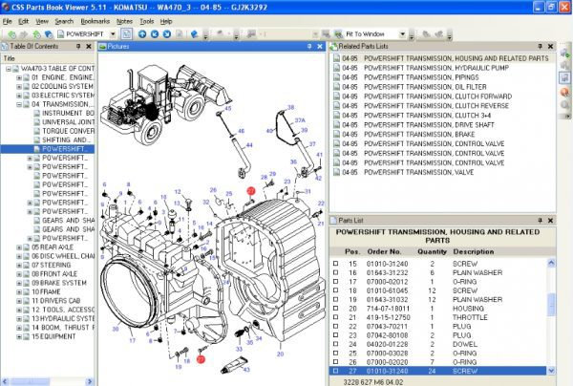
Task: Pin the Table Of Contents panel
Action: (80, 46)
